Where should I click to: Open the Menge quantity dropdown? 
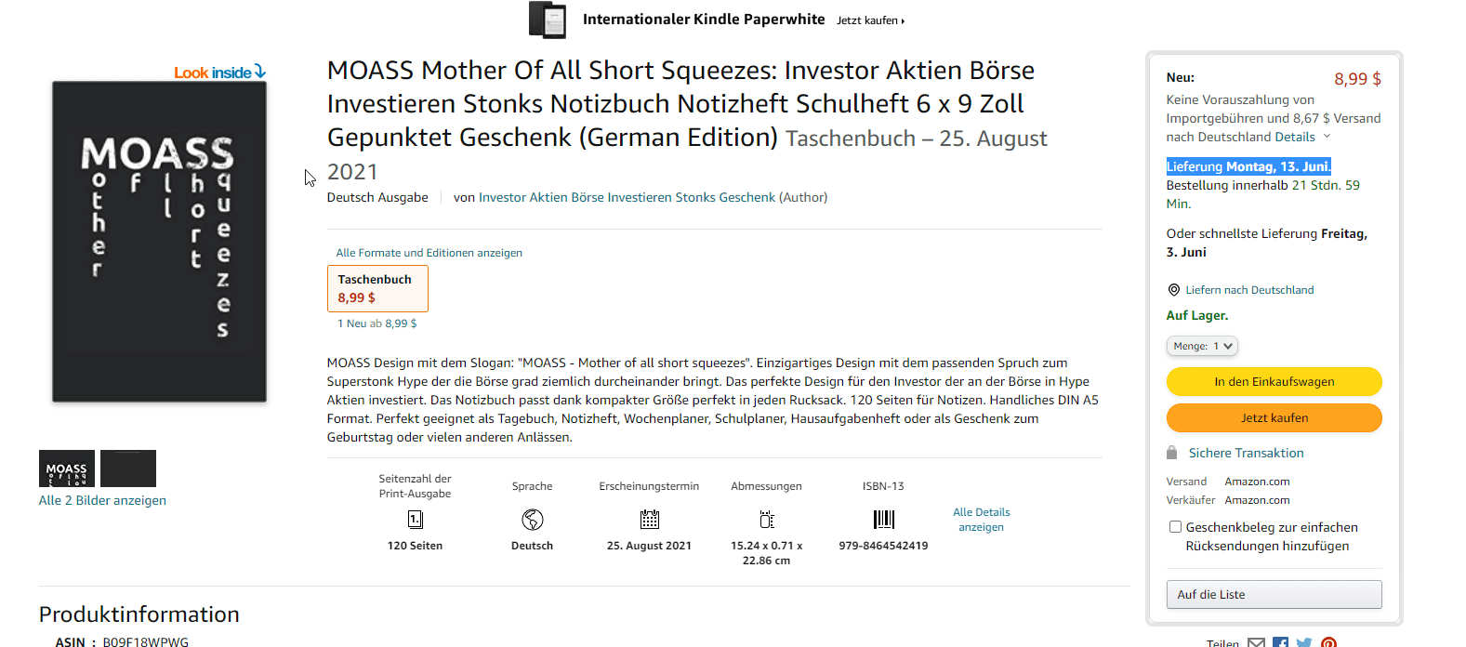click(x=1202, y=346)
